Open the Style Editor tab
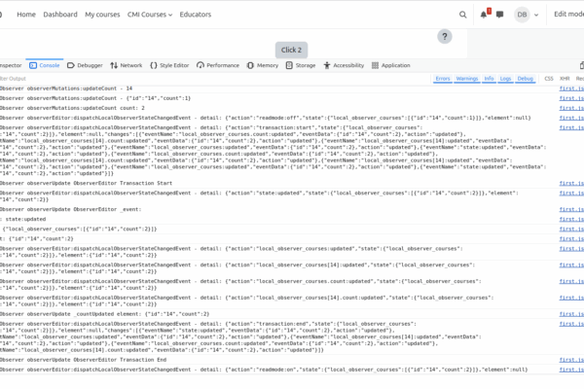Image resolution: width=584 pixels, height=389 pixels. click(170, 65)
